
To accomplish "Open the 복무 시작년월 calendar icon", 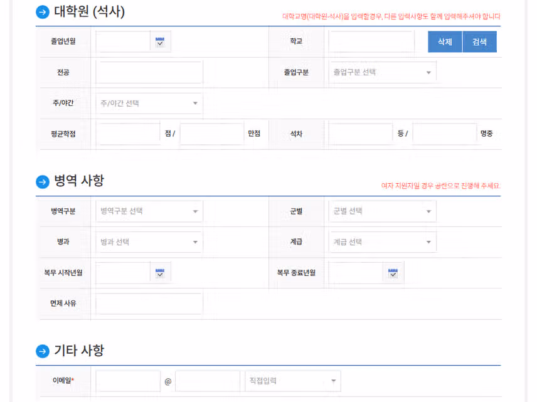I will (x=160, y=273).
